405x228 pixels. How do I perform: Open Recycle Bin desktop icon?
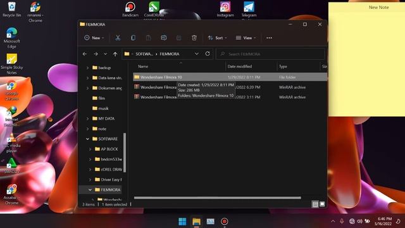pos(11,9)
